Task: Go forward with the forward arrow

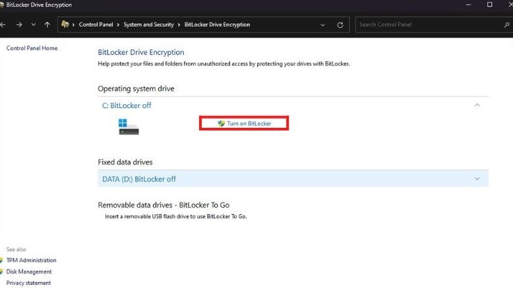Action: 19,24
